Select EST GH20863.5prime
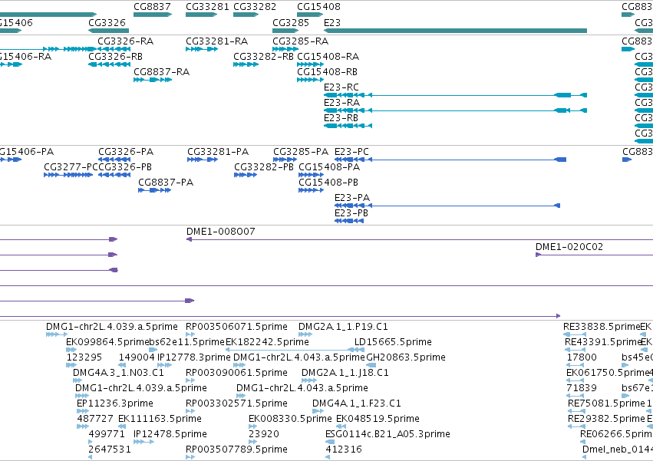653x461 pixels. (x=371, y=365)
